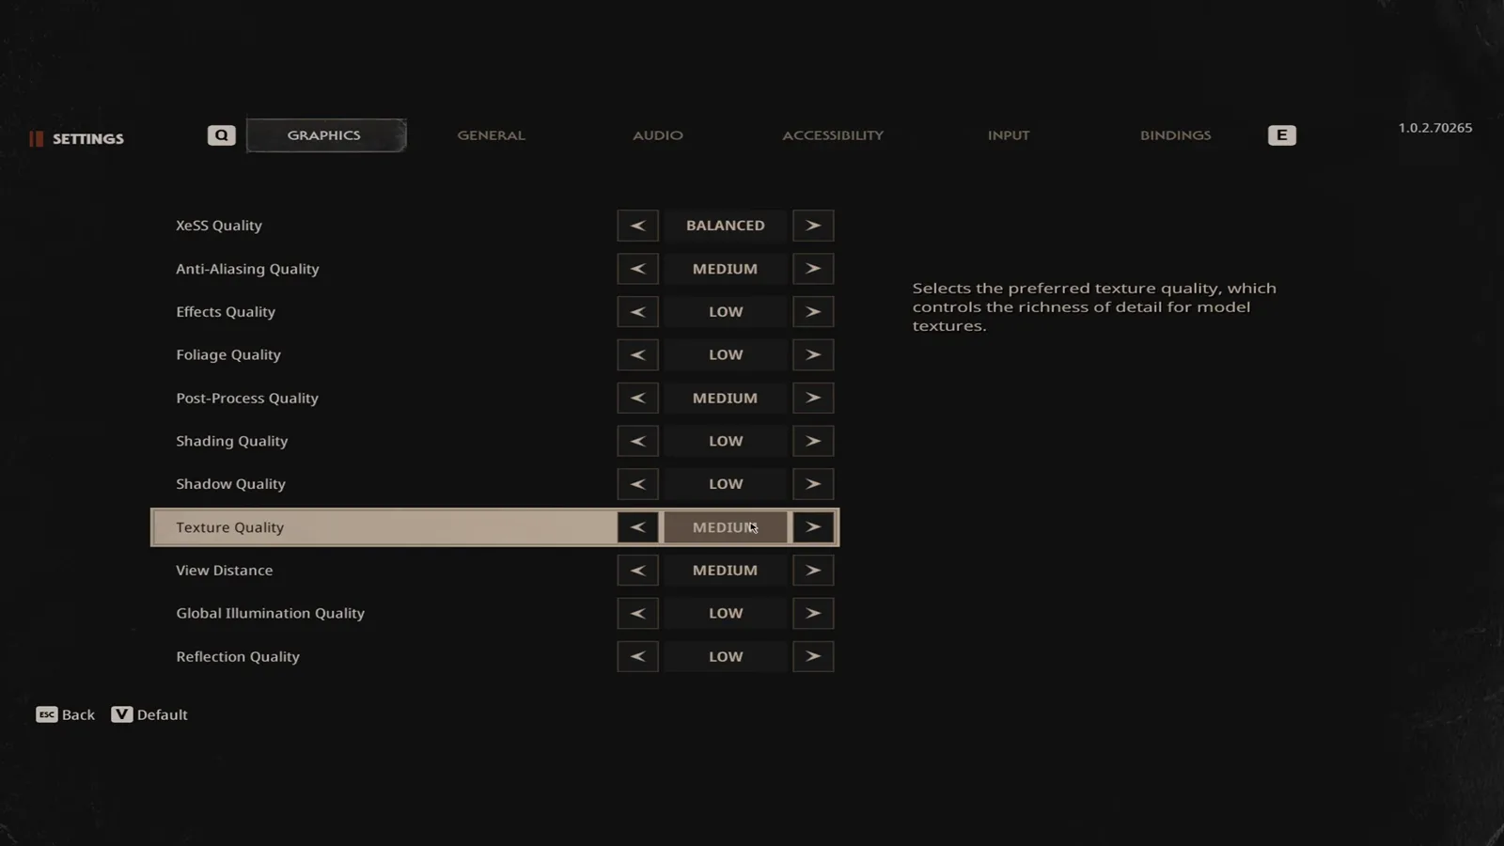Select the Global Illumination Quality label
Image resolution: width=1504 pixels, height=846 pixels.
coord(271,614)
